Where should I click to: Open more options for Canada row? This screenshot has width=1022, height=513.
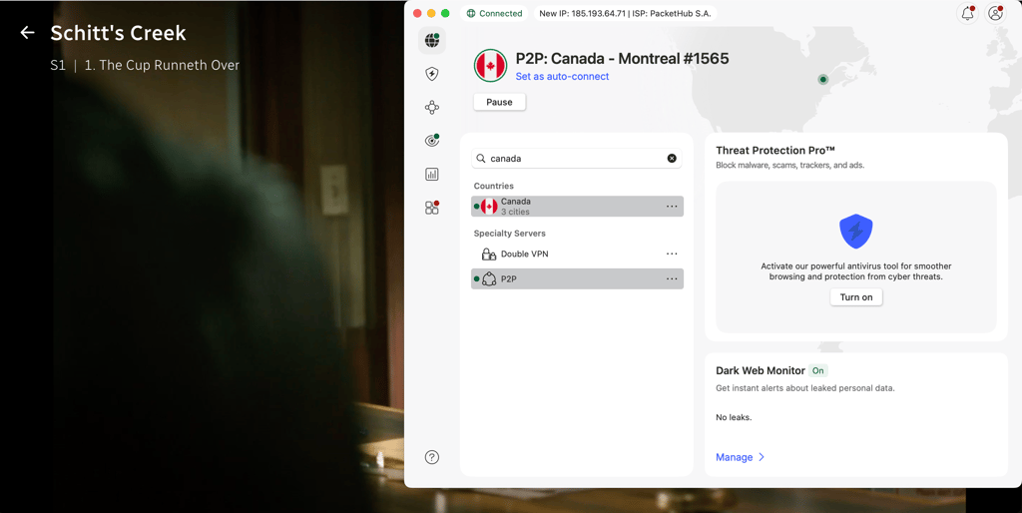coord(672,207)
